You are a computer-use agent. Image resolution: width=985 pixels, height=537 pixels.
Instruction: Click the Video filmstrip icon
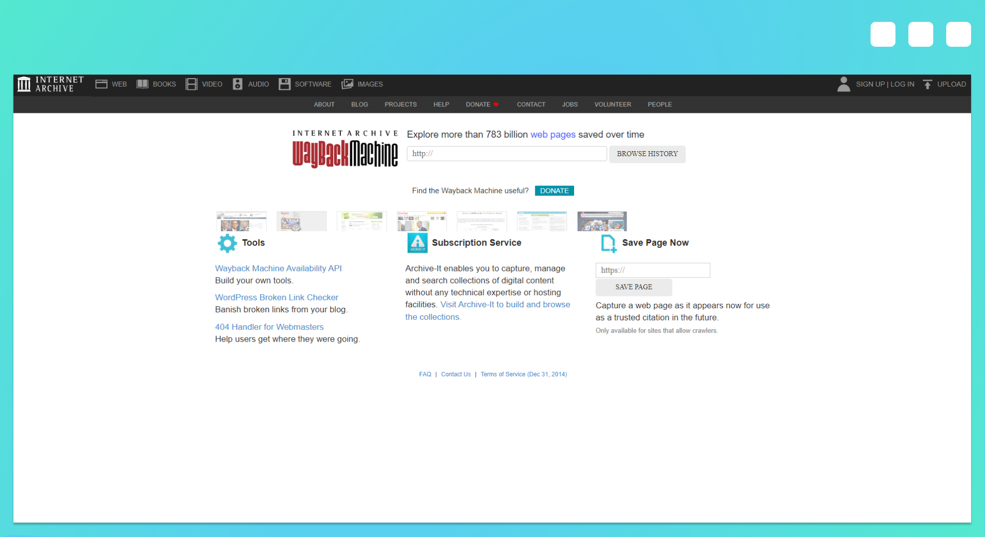(x=192, y=84)
